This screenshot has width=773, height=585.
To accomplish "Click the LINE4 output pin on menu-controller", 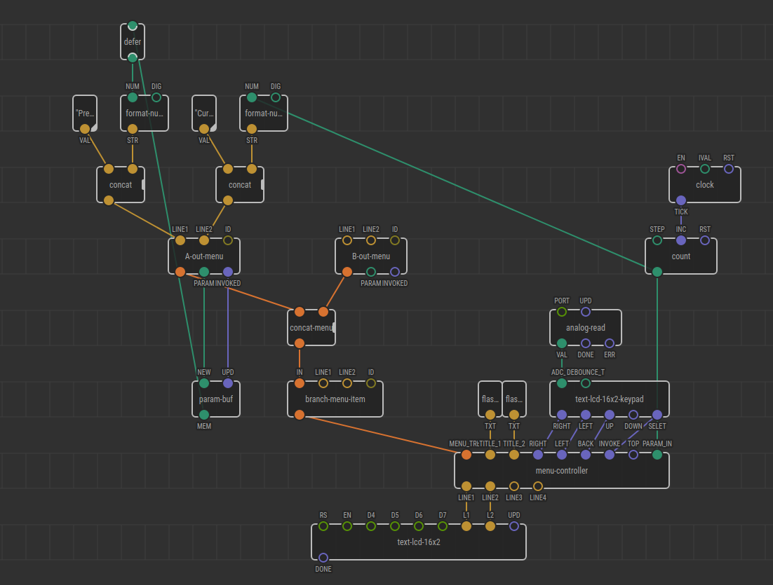I will point(538,486).
